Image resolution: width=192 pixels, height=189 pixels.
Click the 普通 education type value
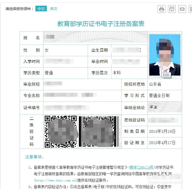coord(49,73)
